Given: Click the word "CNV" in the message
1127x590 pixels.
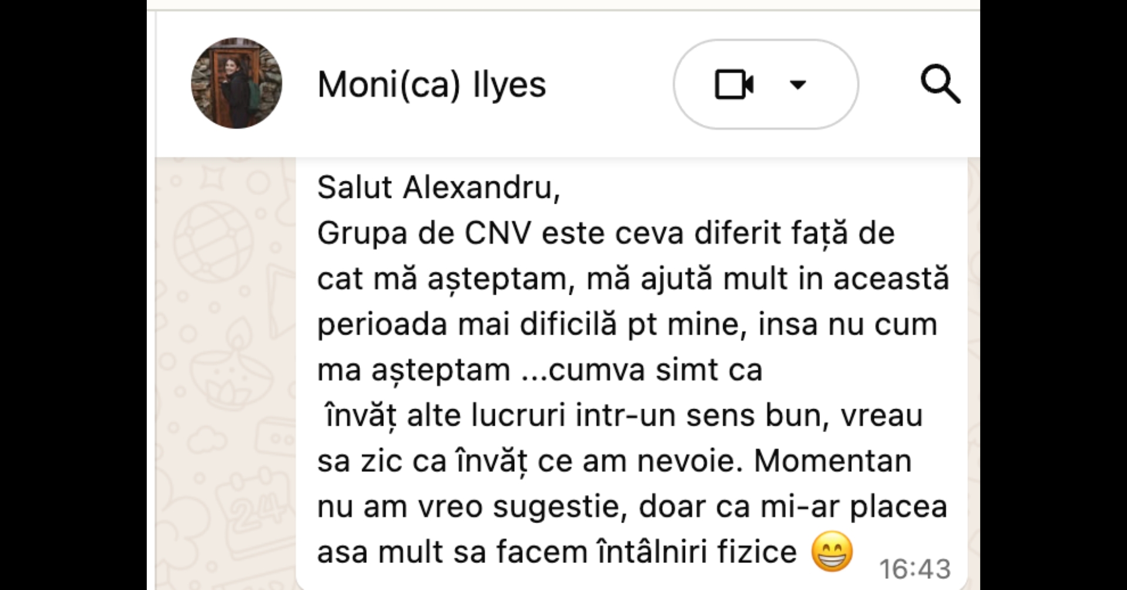Looking at the screenshot, I should pyautogui.click(x=498, y=234).
